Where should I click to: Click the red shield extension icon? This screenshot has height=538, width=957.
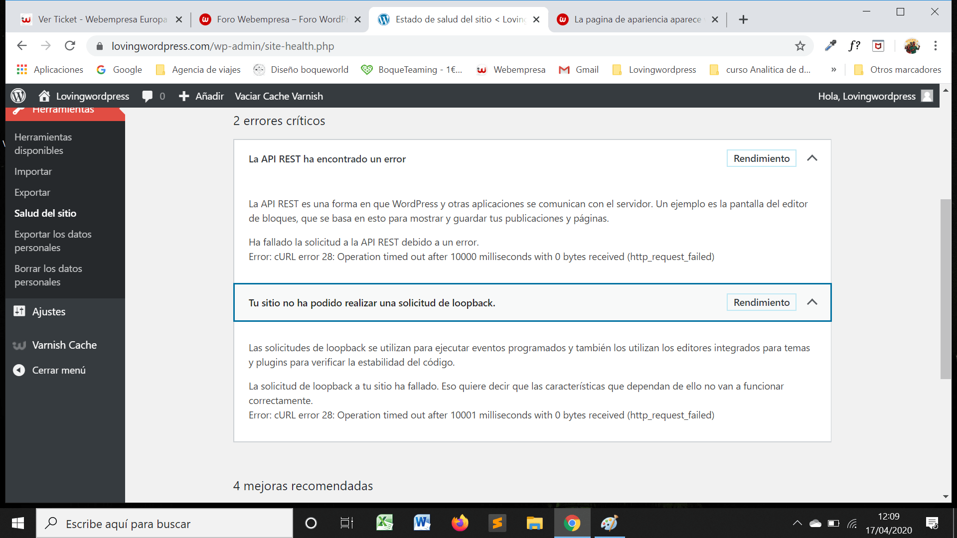click(878, 46)
